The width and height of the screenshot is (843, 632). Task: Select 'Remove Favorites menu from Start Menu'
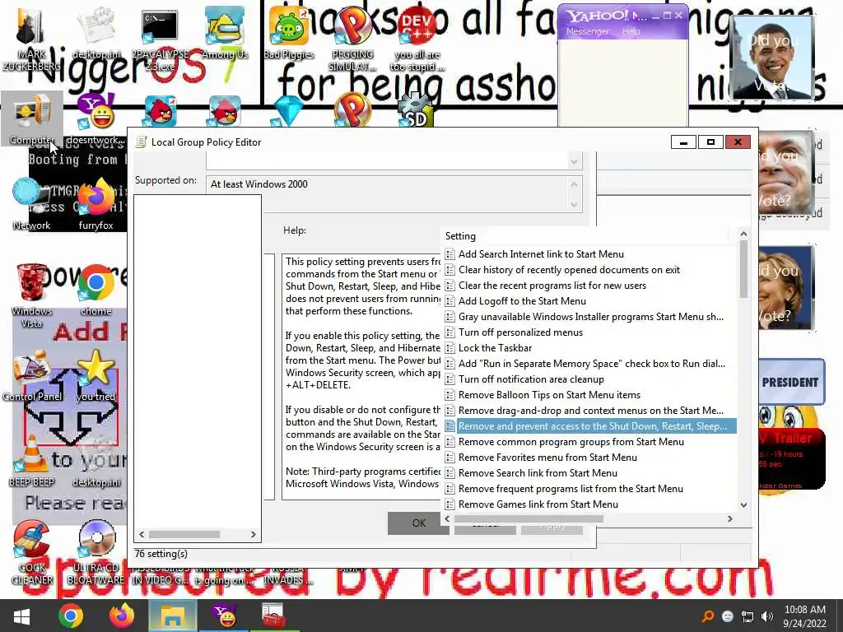[x=547, y=458]
